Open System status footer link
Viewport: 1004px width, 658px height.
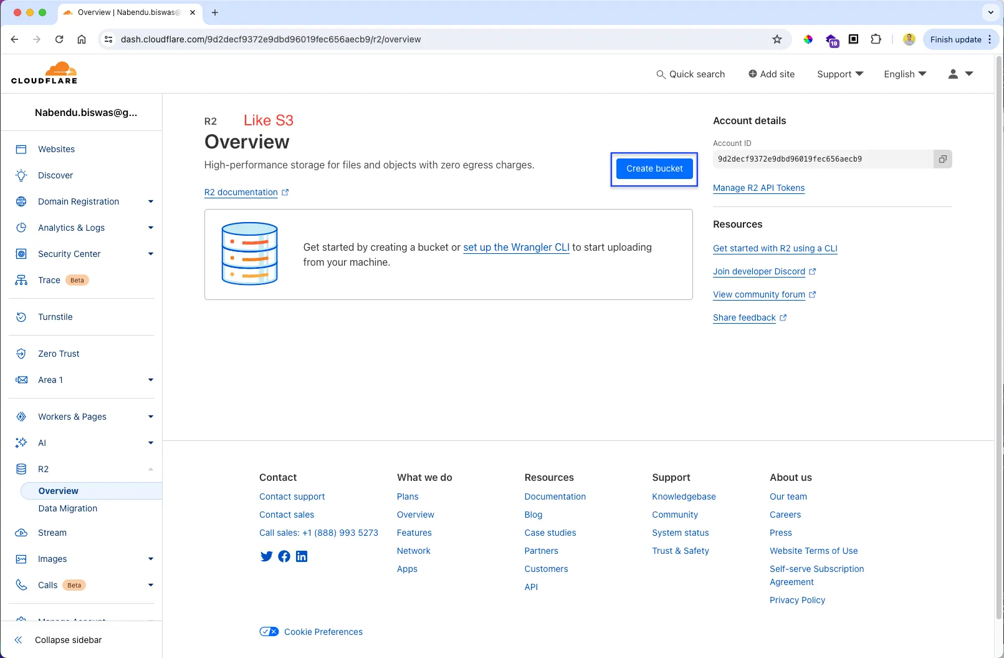coord(681,533)
